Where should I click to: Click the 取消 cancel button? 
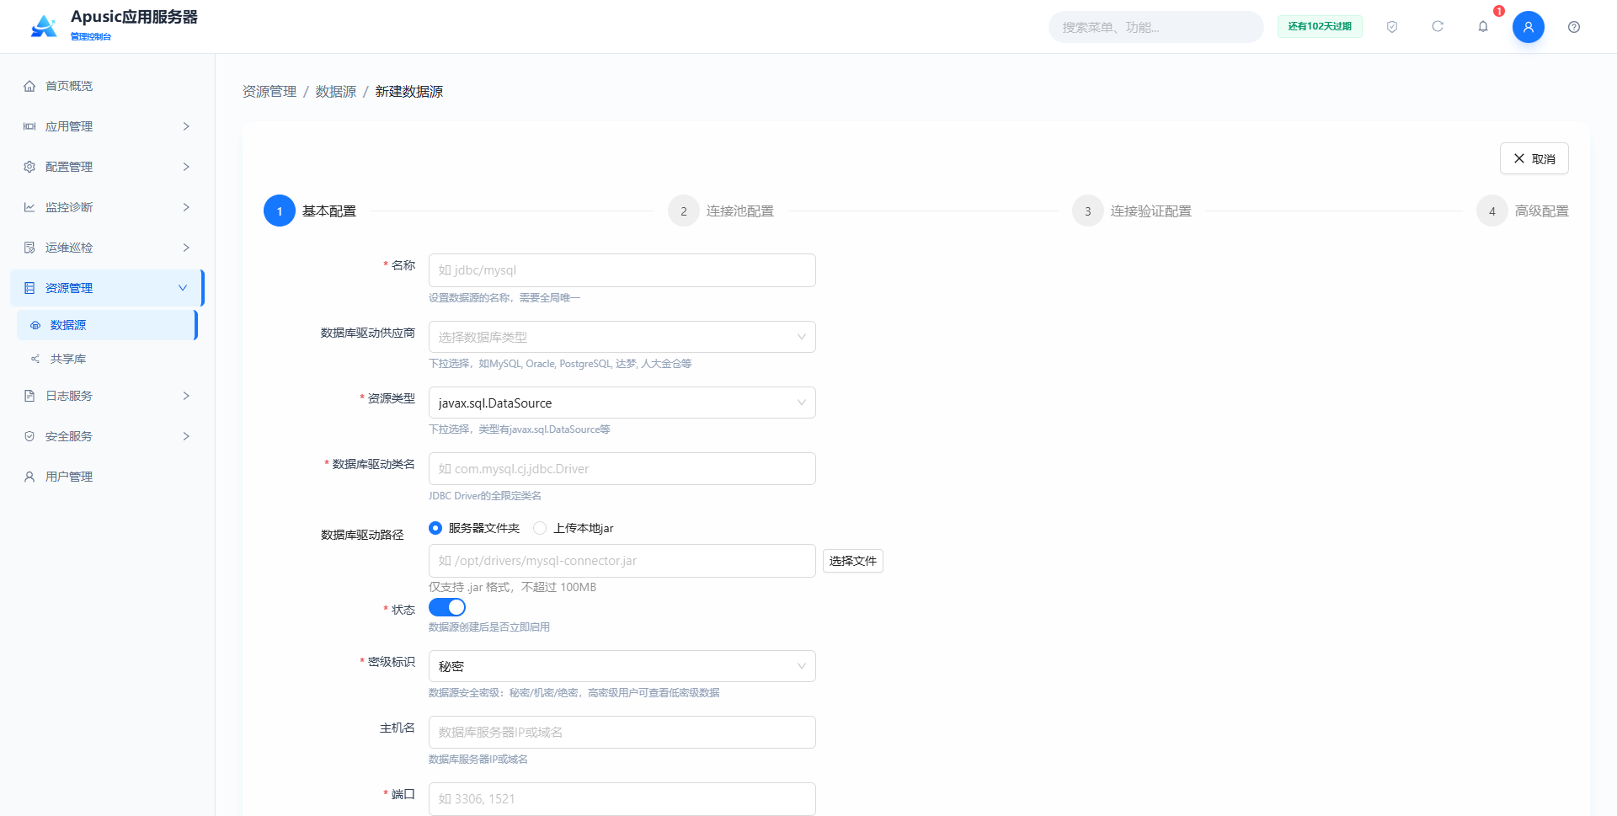pyautogui.click(x=1534, y=158)
